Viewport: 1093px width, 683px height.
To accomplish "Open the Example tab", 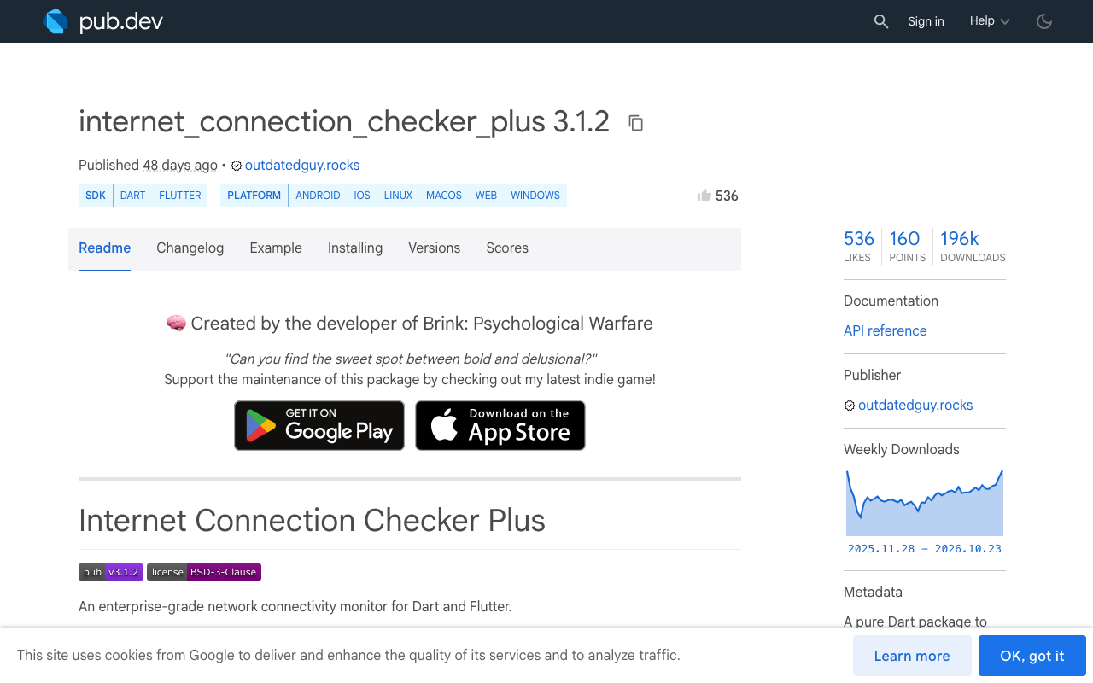I will tap(276, 248).
